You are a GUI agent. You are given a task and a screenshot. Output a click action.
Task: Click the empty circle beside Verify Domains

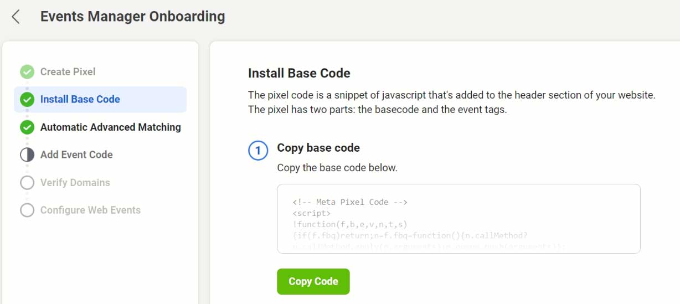[27, 183]
